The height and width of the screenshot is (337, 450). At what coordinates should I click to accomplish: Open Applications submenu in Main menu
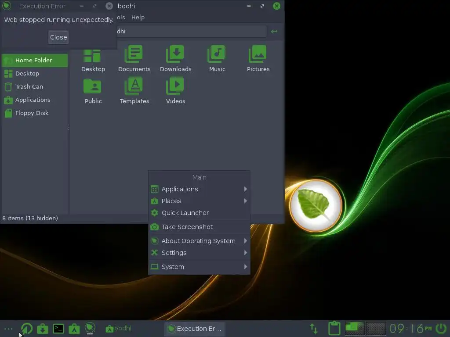(199, 189)
